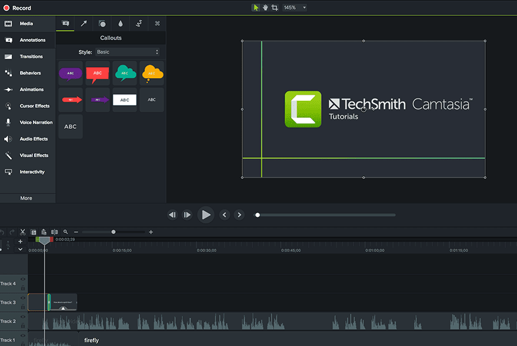Jump to previous clip with left chevron
Screen dimensions: 517x346
pos(225,215)
